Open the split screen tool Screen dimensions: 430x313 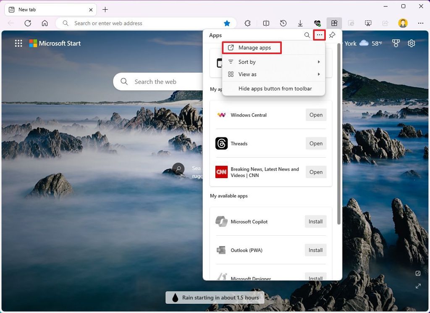266,23
